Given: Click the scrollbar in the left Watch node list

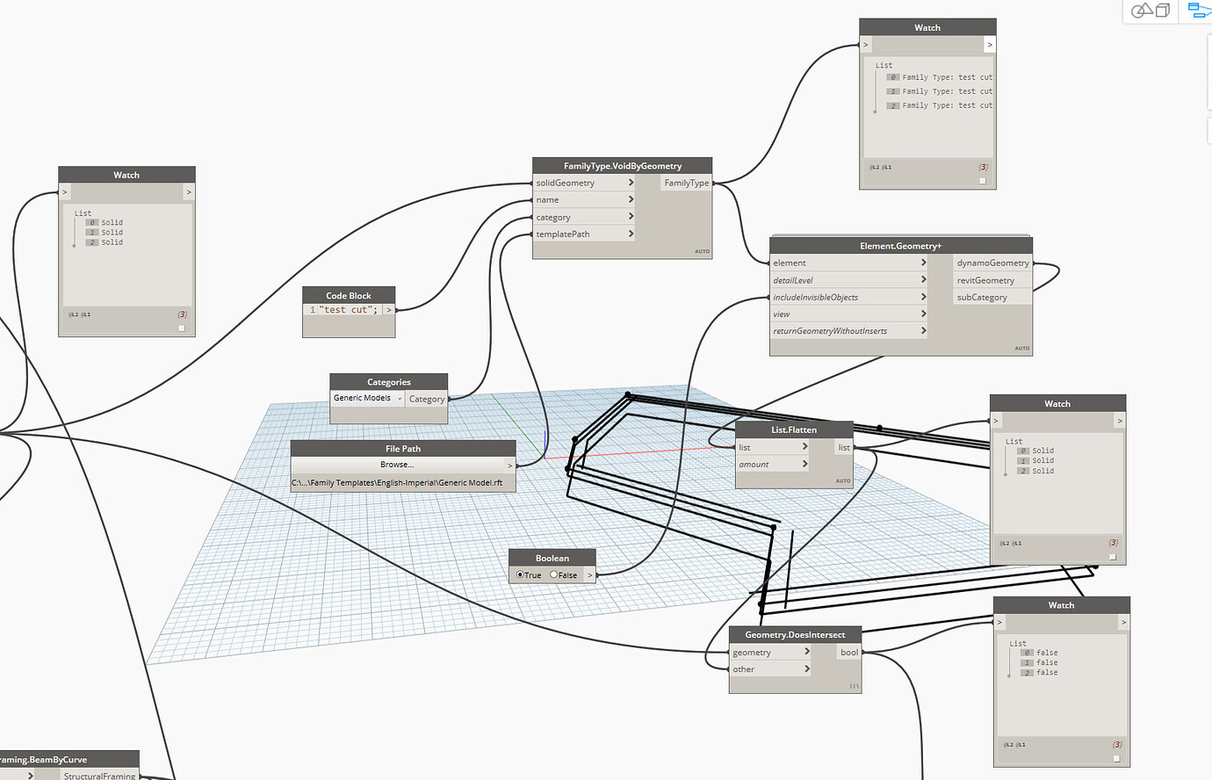Looking at the screenshot, I should click(x=75, y=235).
